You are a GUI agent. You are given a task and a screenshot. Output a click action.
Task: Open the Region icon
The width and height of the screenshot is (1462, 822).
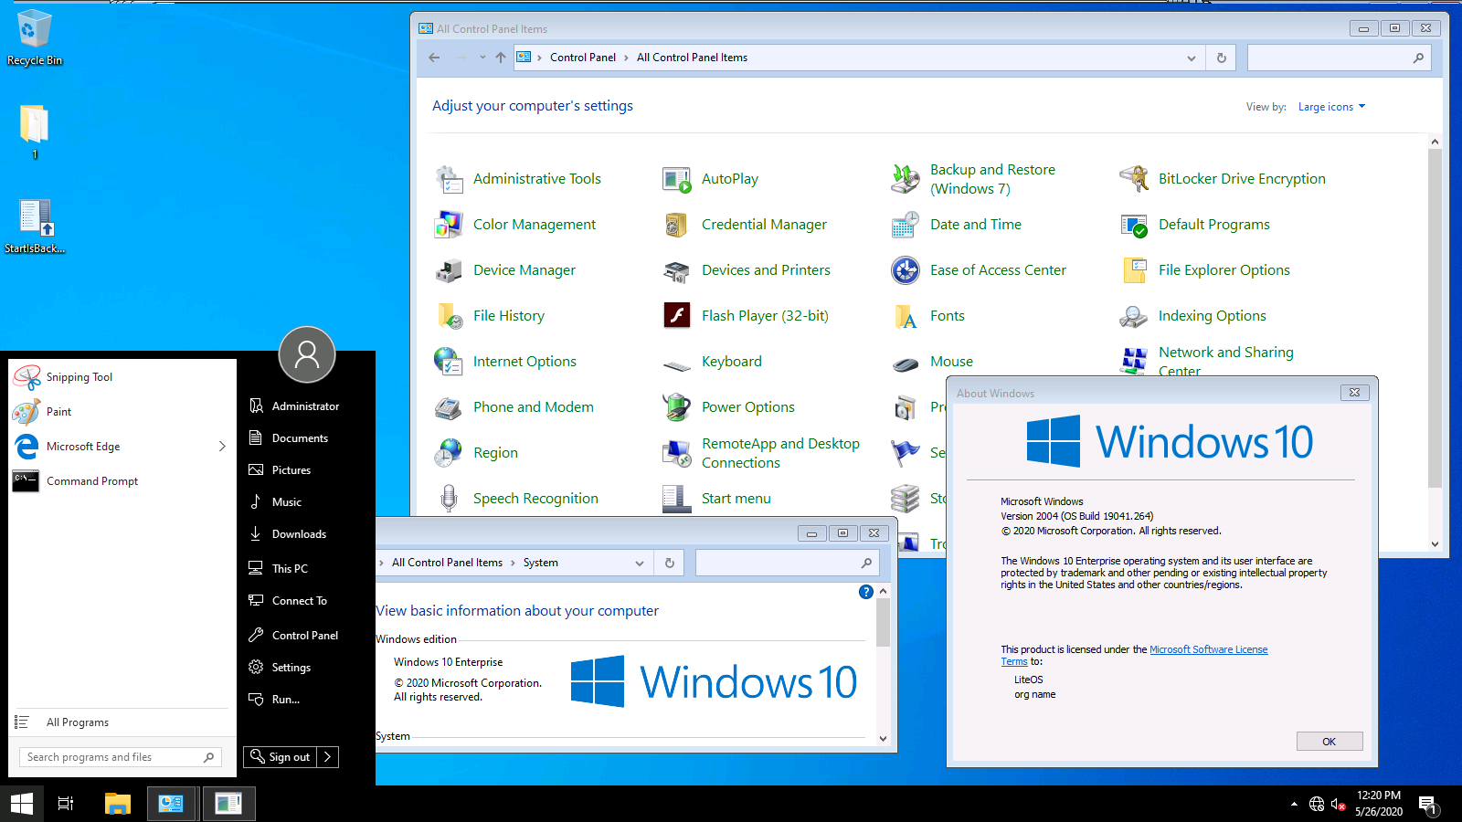click(449, 453)
